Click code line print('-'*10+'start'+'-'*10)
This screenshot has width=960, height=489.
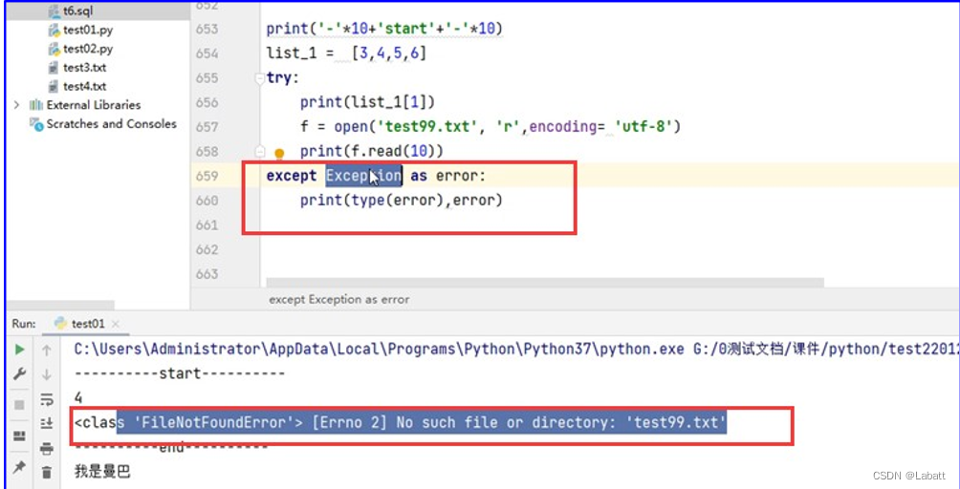(384, 29)
